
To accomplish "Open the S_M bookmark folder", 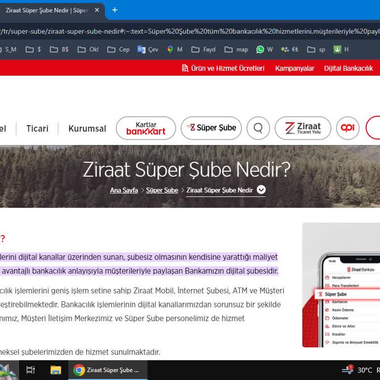I will pos(8,49).
